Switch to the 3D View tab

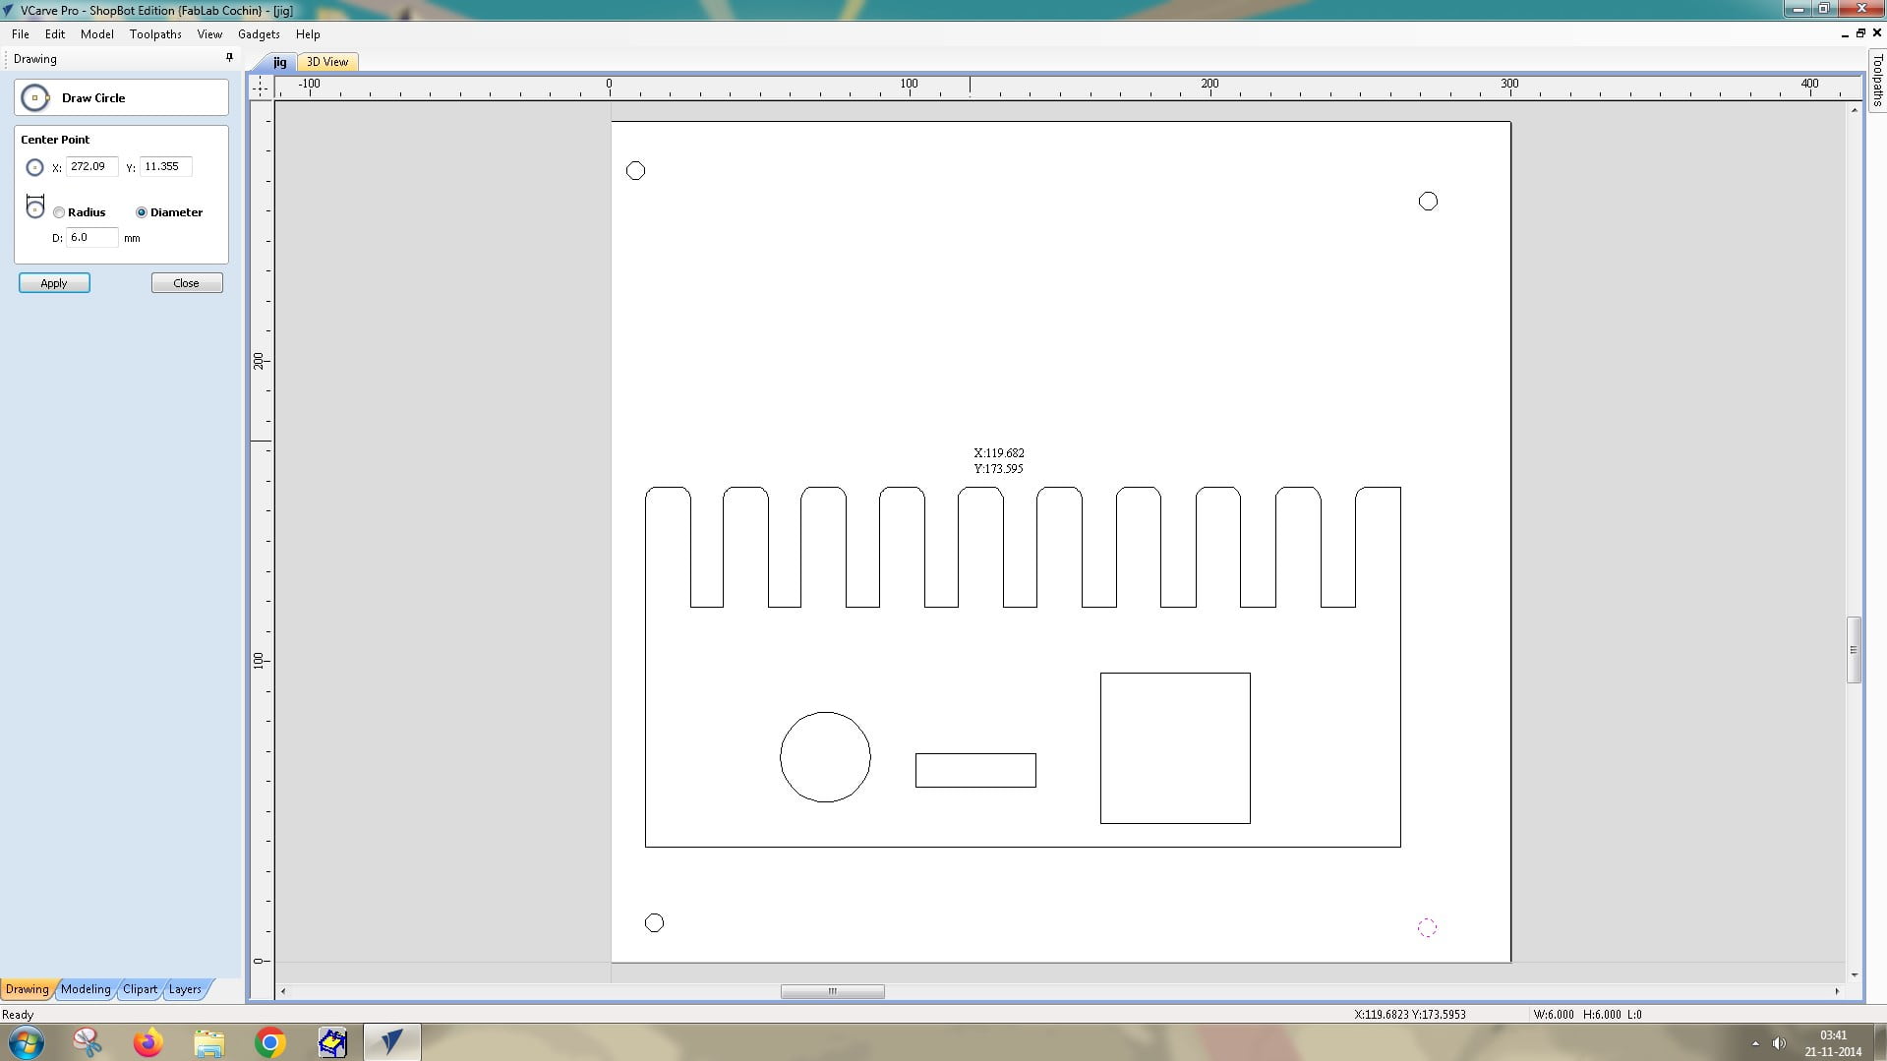click(327, 62)
